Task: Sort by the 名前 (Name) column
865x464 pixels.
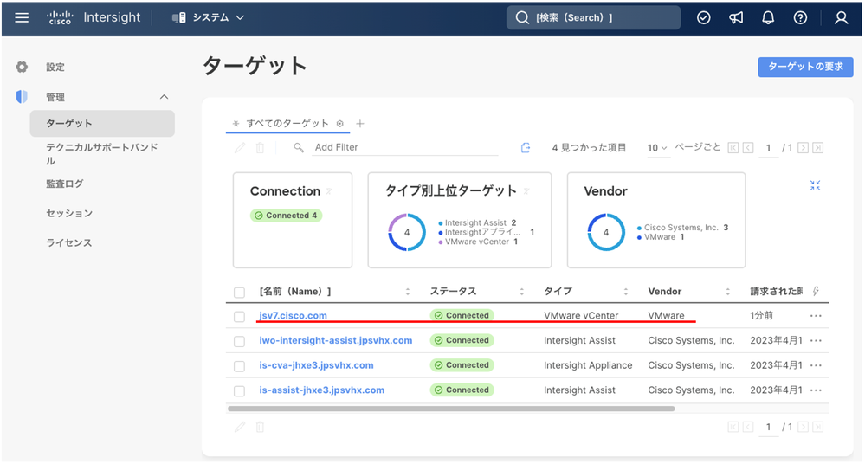Action: click(x=408, y=292)
